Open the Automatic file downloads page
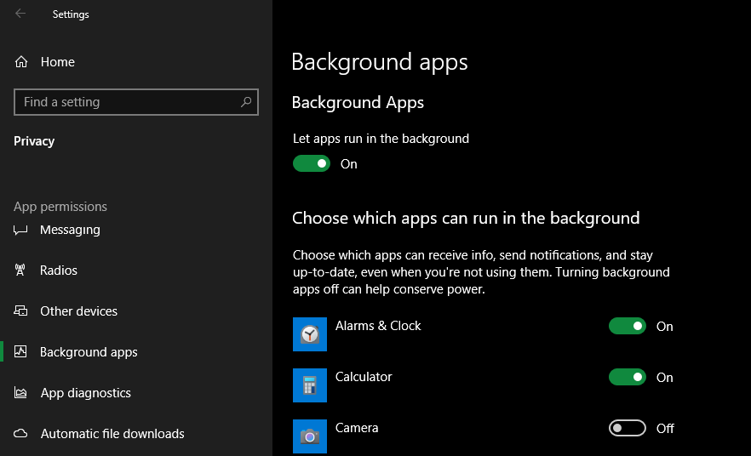Screen dimensions: 751x456 pos(112,434)
